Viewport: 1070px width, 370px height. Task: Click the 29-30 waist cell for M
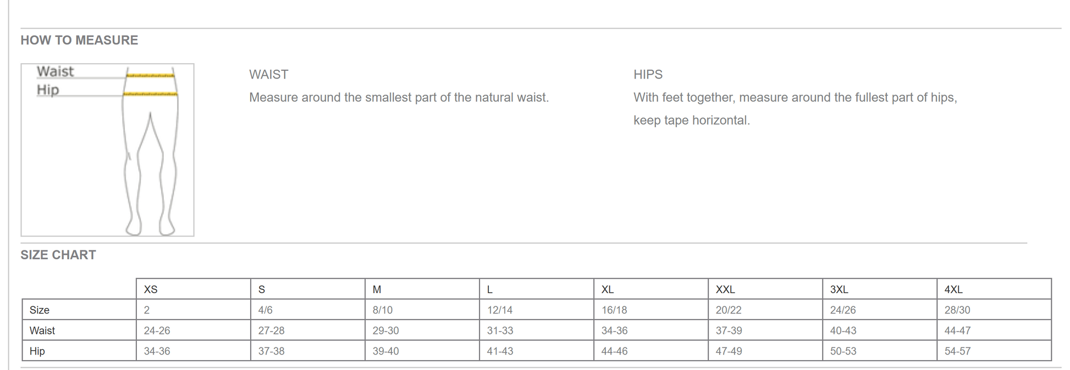point(422,330)
